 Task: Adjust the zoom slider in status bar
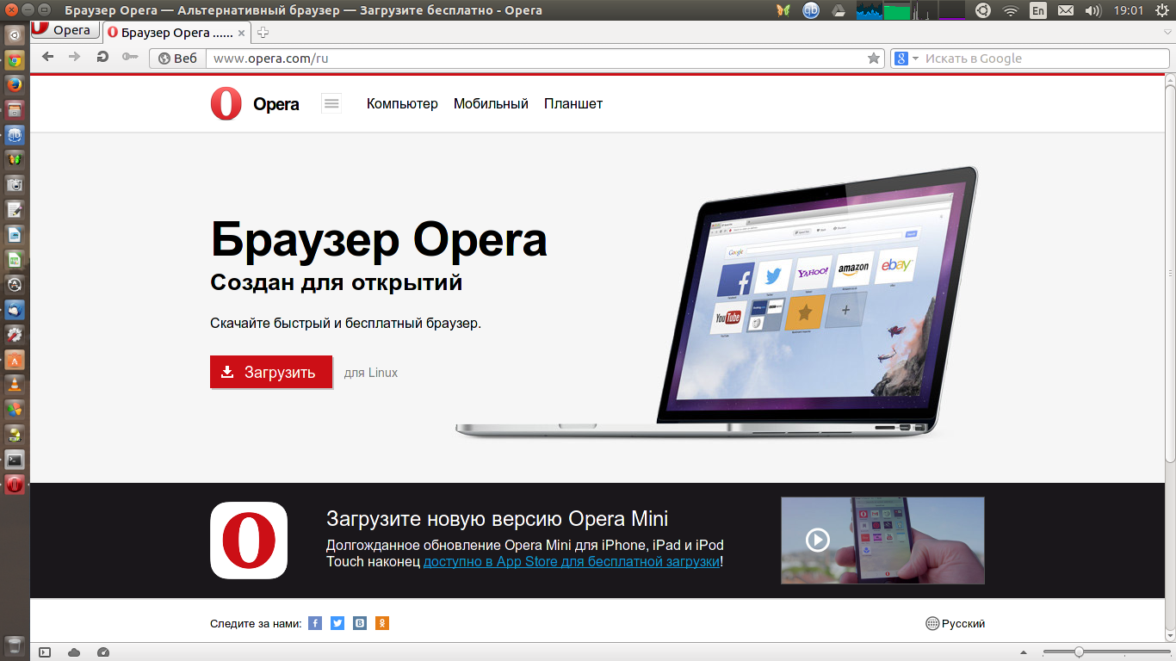click(1105, 652)
